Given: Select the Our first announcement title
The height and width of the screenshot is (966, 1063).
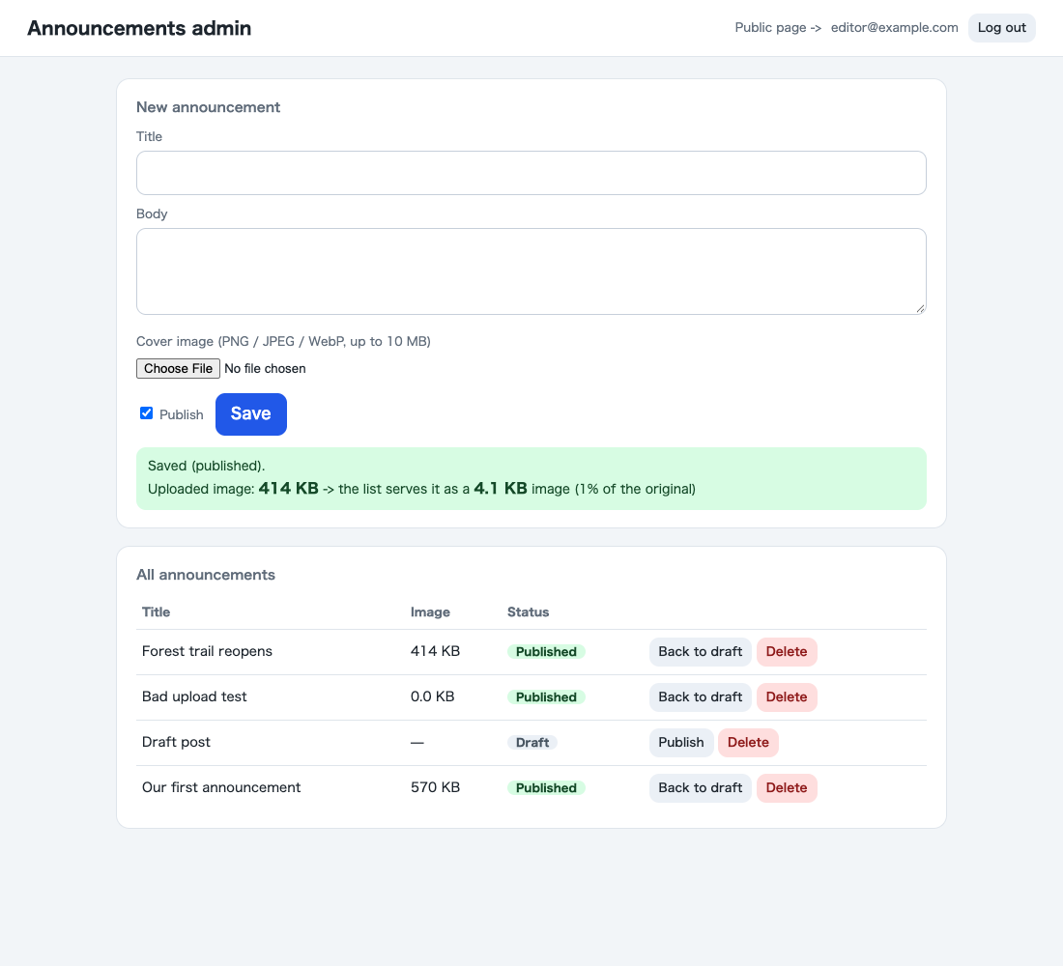Looking at the screenshot, I should [x=221, y=787].
